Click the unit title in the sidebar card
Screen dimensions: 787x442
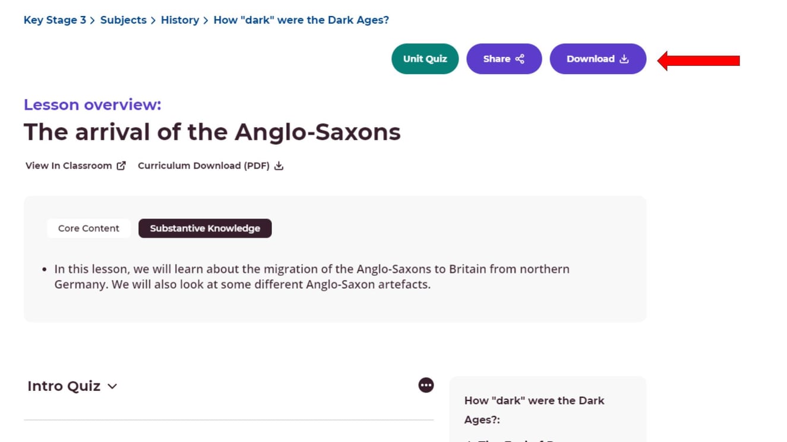coord(534,409)
